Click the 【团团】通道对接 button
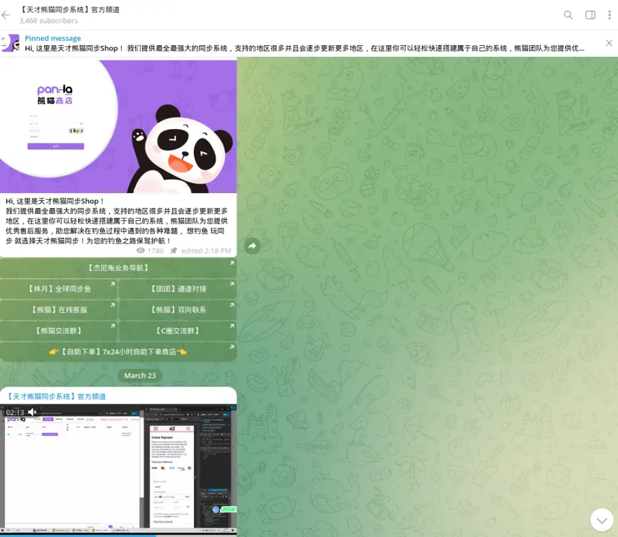 tap(178, 289)
